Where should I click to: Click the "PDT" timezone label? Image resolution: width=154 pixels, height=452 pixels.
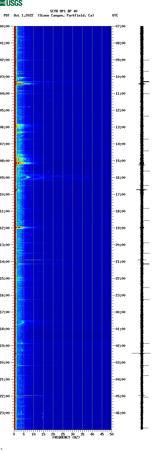pyautogui.click(x=6, y=15)
